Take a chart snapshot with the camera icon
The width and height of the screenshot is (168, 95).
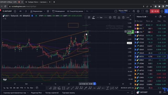(147, 11)
